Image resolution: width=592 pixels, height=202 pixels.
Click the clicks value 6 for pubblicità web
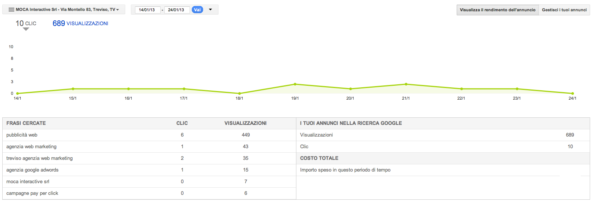[182, 135]
